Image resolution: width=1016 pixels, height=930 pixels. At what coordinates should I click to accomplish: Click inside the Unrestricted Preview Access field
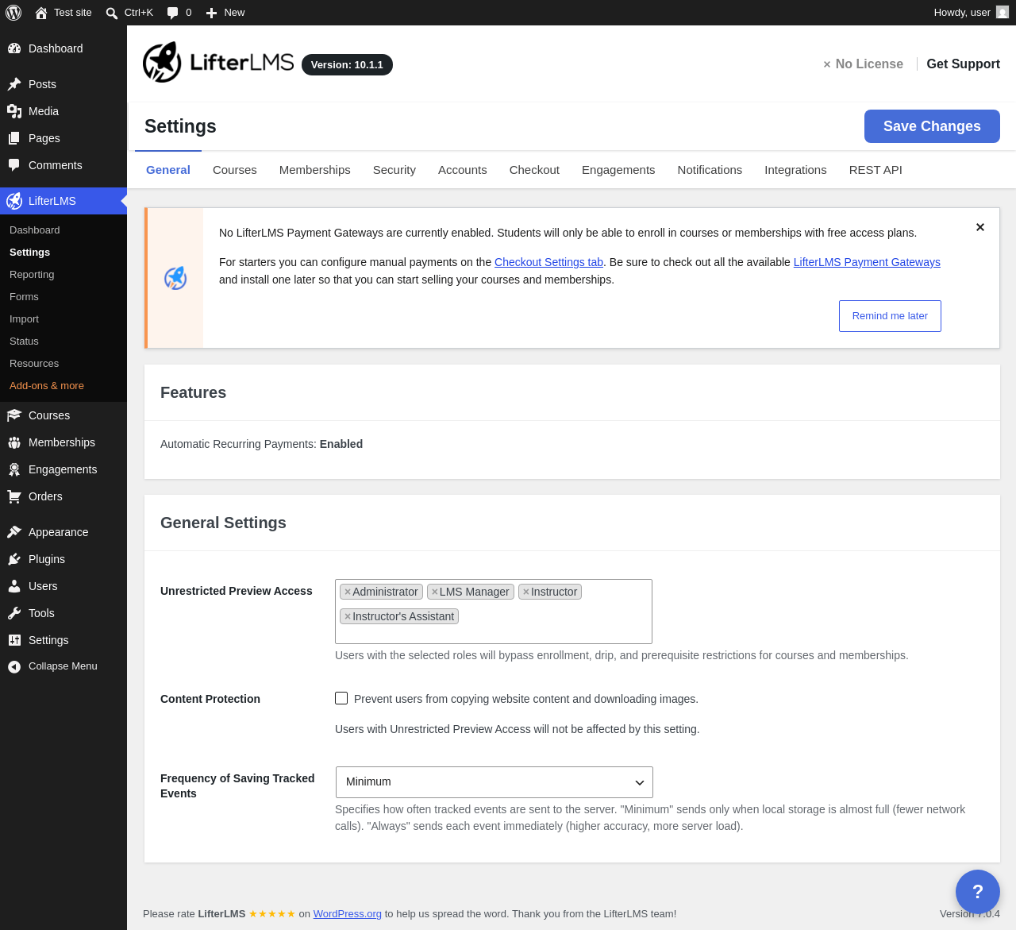click(494, 612)
